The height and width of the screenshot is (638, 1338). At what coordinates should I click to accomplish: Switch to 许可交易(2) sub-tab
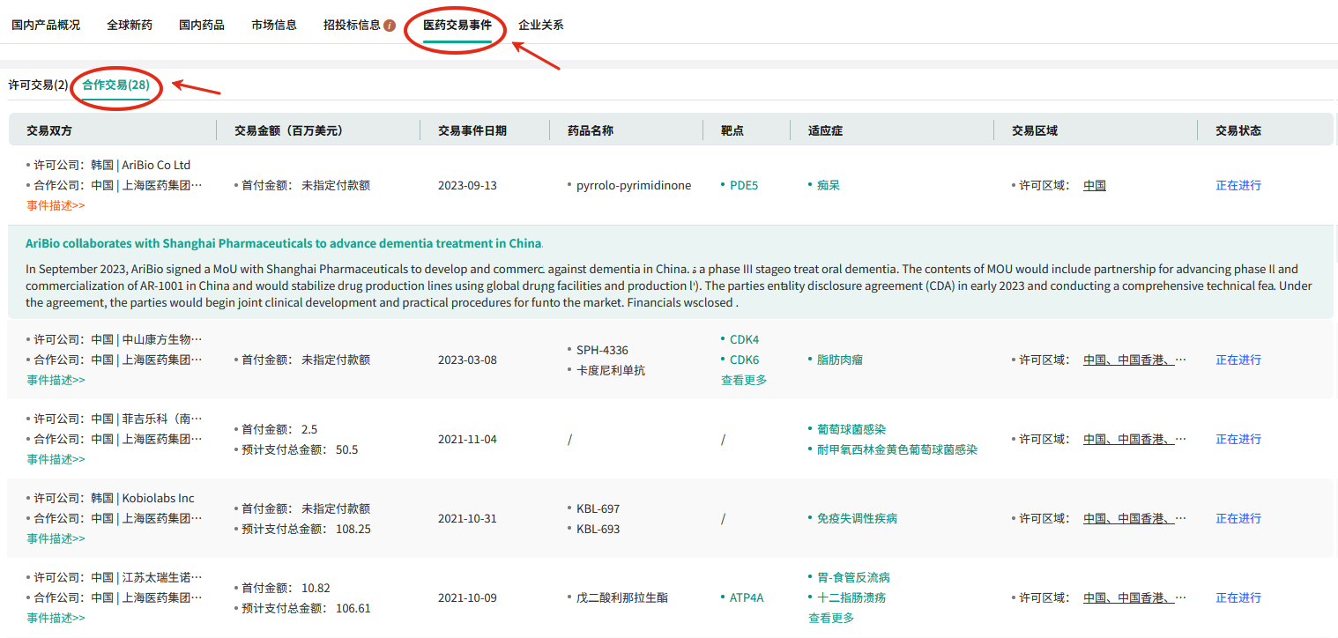click(38, 85)
